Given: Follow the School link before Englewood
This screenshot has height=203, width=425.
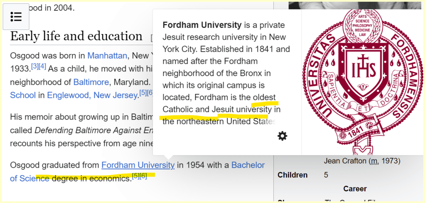Looking at the screenshot, I should [x=23, y=95].
